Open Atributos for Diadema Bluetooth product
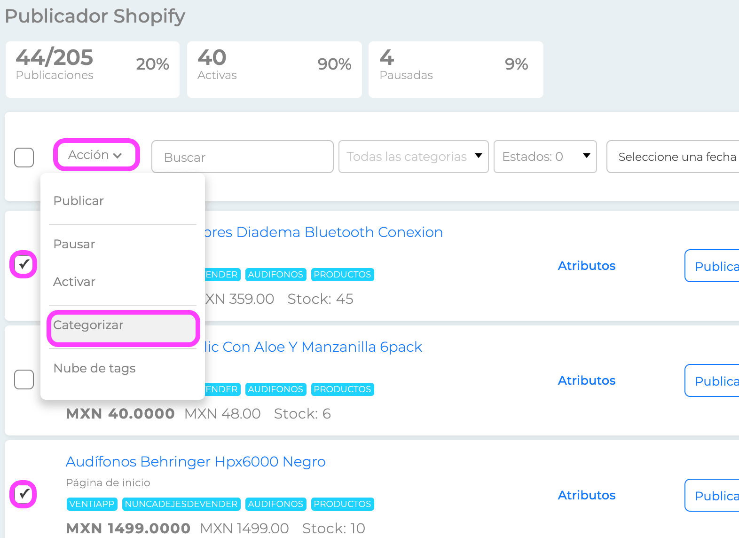 pos(587,266)
